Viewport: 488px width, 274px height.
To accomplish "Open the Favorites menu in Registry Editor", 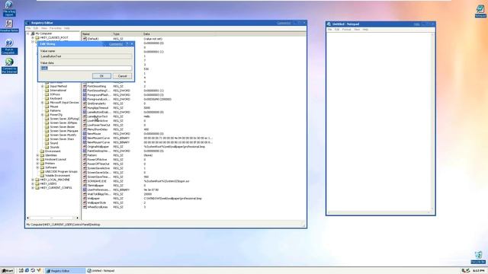I will [x=56, y=28].
